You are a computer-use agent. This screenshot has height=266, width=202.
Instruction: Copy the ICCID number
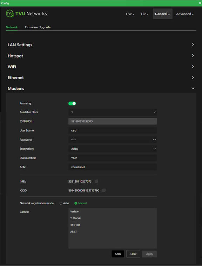point(104,190)
